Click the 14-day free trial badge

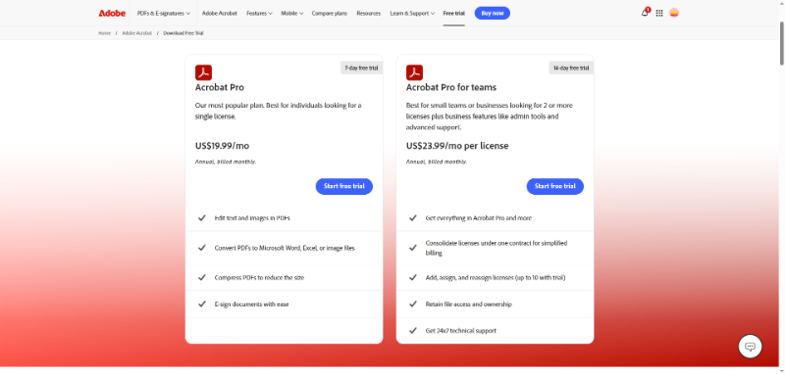[x=571, y=68]
